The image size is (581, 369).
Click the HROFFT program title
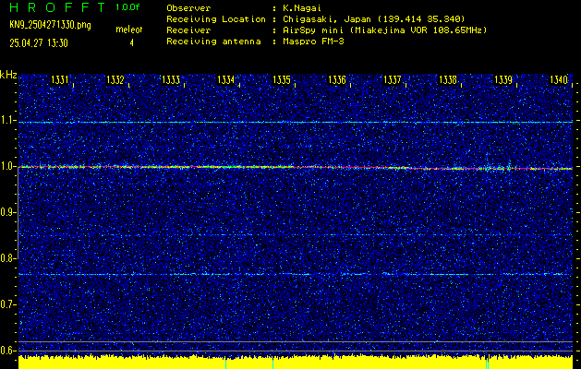pyautogui.click(x=57, y=7)
